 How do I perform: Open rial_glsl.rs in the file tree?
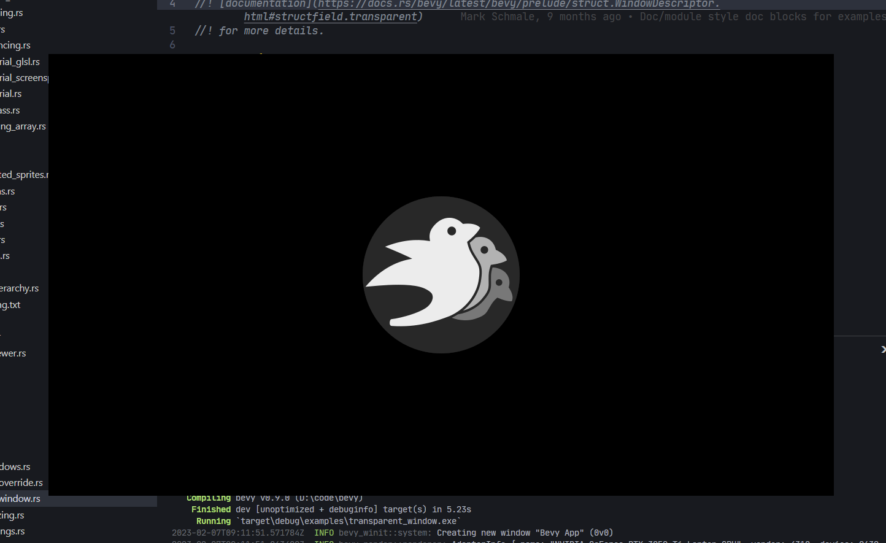tap(20, 61)
